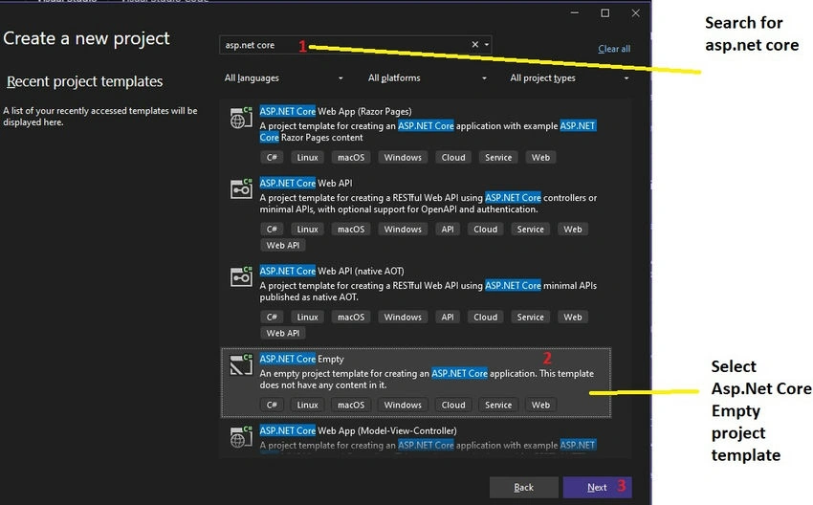This screenshot has width=813, height=505.
Task: Click the Service tag under Web API (native AOT)
Action: 531,318
